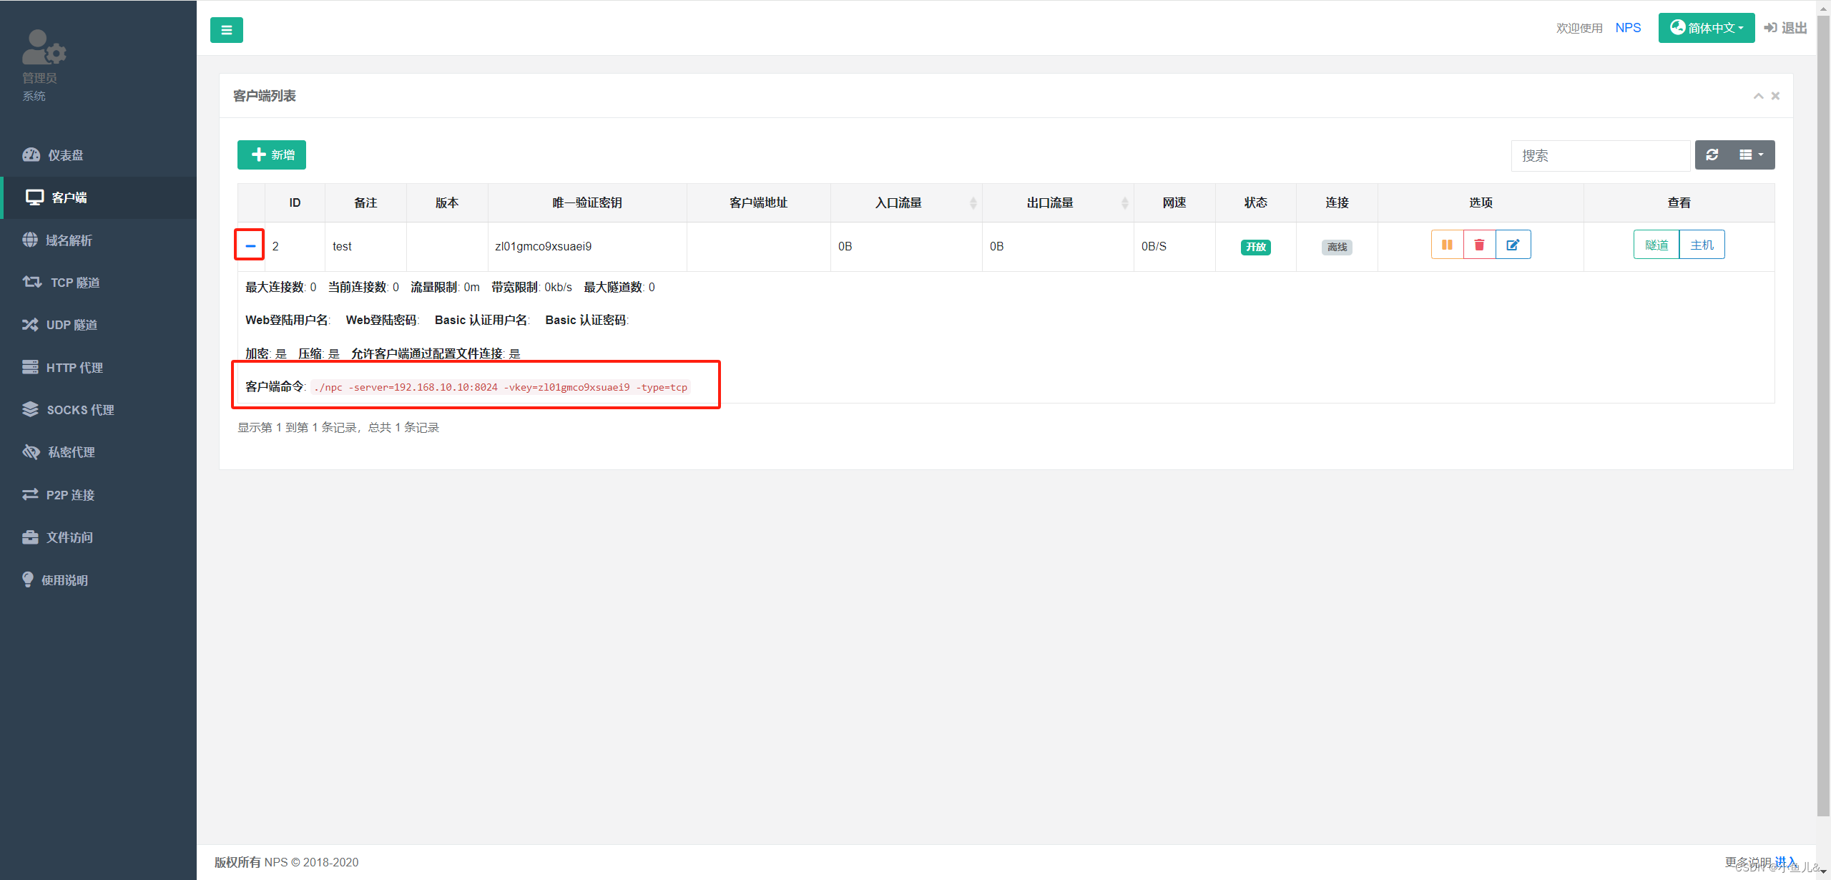
Task: Open the 域名解析 sidebar item
Action: click(98, 240)
